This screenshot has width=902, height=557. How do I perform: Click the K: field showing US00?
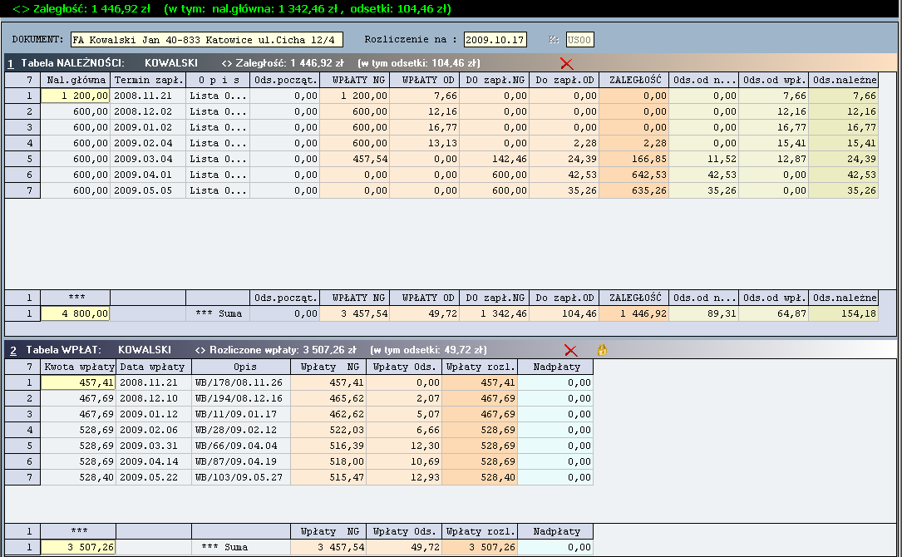pos(579,40)
